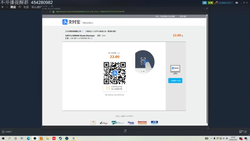This screenshot has width=250, height=141.
Task: Click the Add a Game plus icon
Action: pos(3,132)
